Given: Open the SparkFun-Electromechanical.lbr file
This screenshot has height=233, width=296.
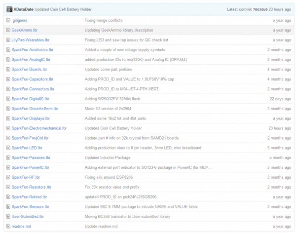Looking at the screenshot, I should click(39, 128).
